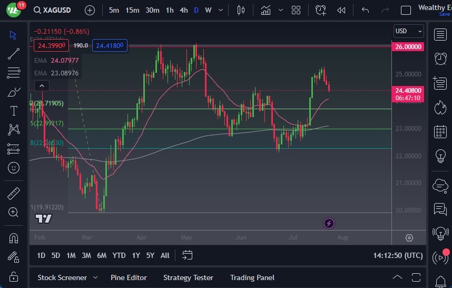Set the date range to YTD
Viewport: 452px width, 288px height.
[119, 255]
